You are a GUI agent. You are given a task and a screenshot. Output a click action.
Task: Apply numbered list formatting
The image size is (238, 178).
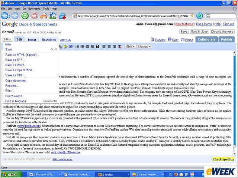pos(77,46)
